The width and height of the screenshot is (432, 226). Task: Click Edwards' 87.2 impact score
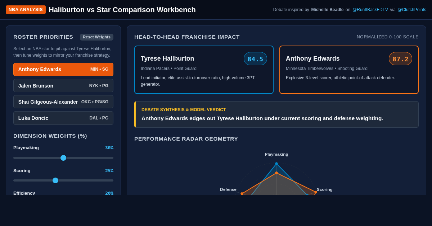pyautogui.click(x=400, y=59)
